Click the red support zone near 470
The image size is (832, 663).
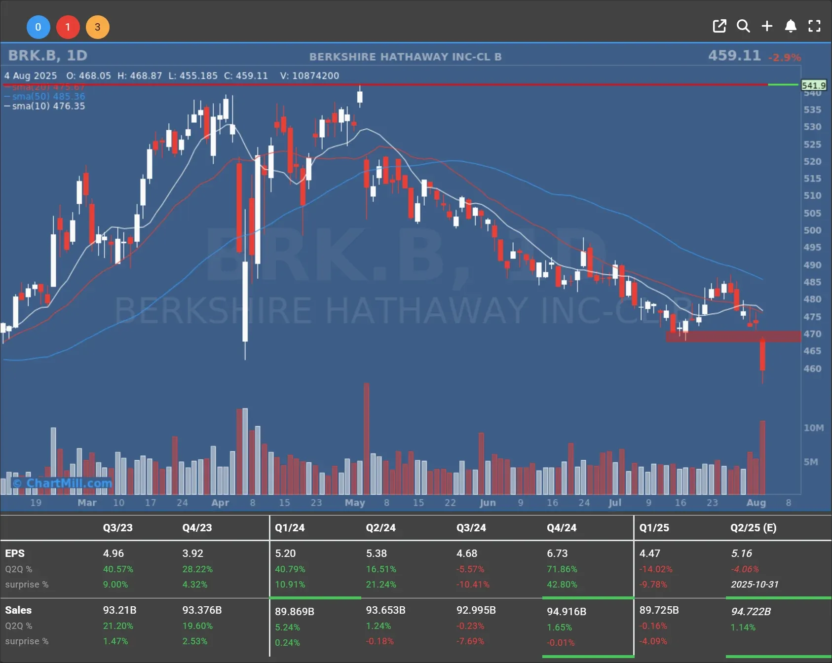click(733, 336)
